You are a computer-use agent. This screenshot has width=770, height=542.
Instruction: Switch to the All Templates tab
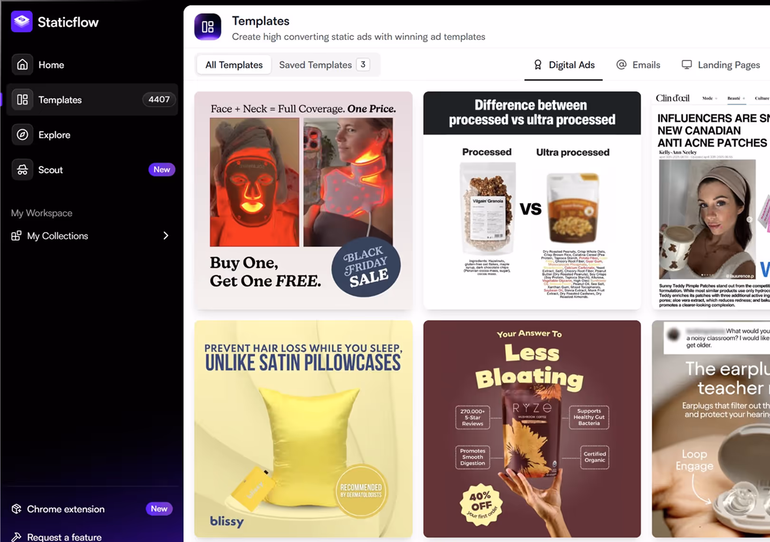point(234,65)
